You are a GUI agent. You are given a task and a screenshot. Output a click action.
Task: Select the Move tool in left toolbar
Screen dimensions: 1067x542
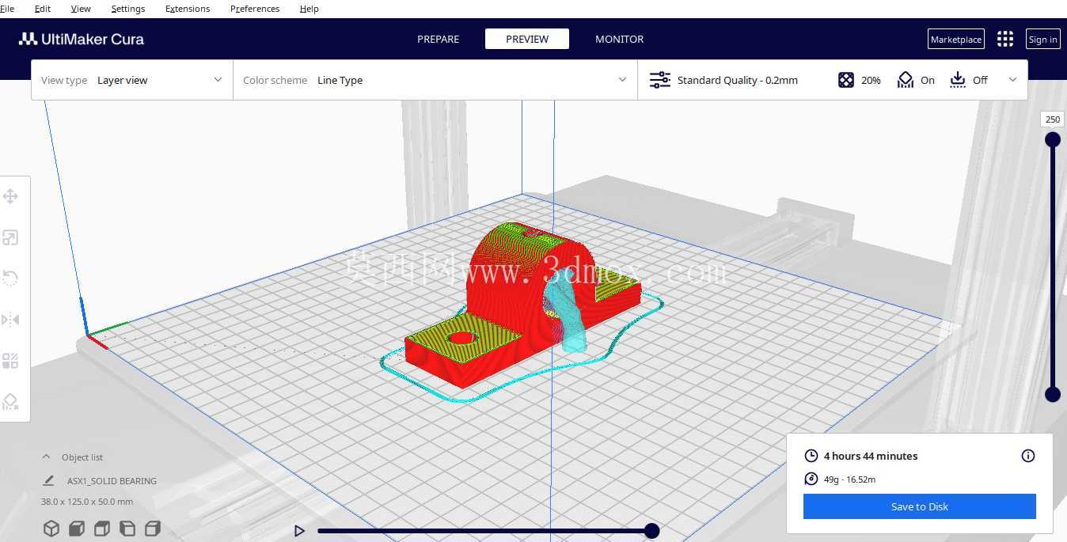[10, 196]
